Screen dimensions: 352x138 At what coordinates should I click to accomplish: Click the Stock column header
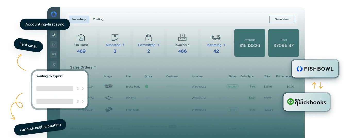pyautogui.click(x=148, y=76)
